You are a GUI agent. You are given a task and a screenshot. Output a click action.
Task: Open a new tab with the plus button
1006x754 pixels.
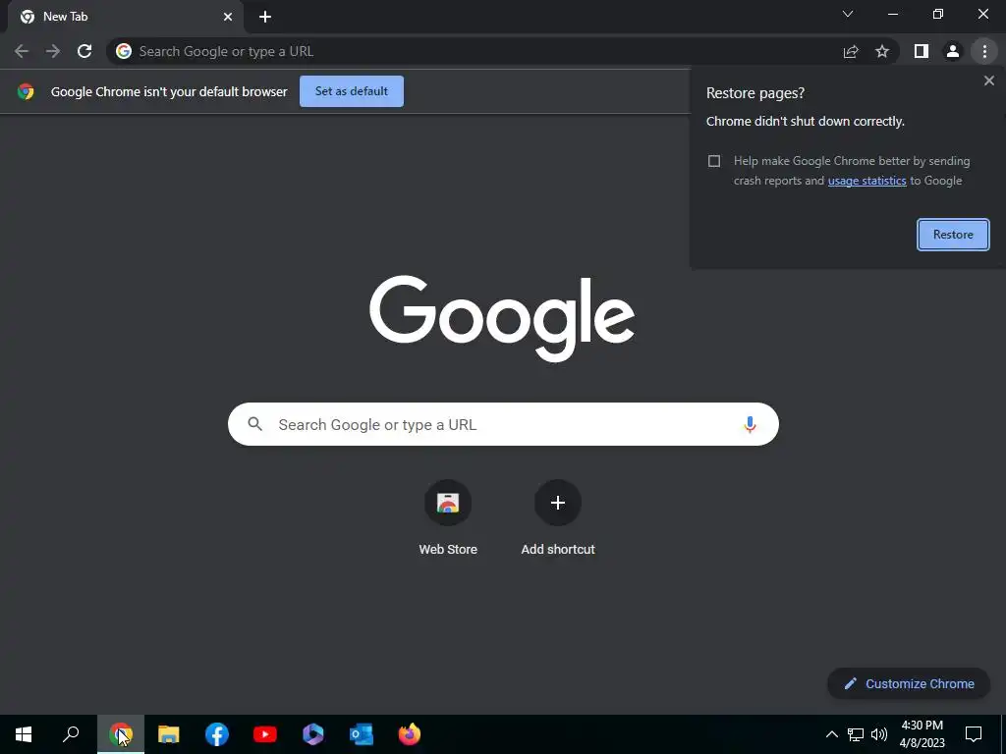pos(265,17)
